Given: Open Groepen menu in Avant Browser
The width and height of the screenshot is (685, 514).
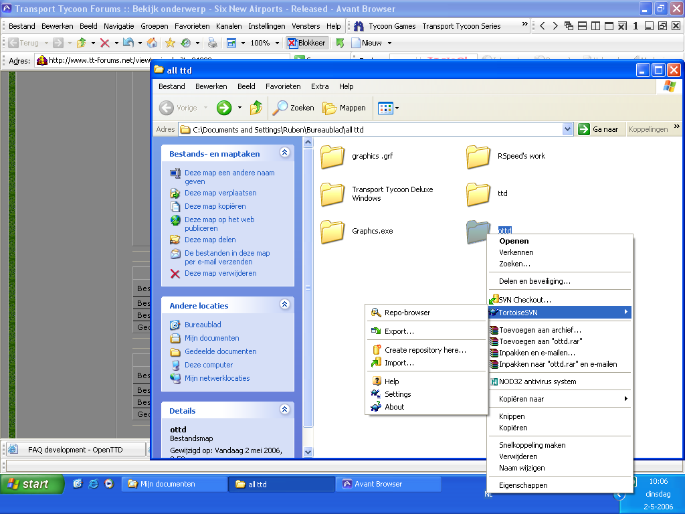Looking at the screenshot, I should [x=155, y=26].
